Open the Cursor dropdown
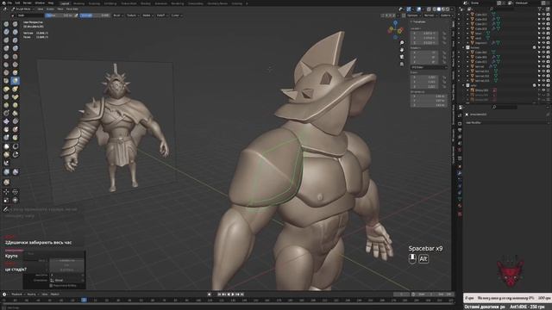This screenshot has width=552, height=310. pyautogui.click(x=176, y=15)
